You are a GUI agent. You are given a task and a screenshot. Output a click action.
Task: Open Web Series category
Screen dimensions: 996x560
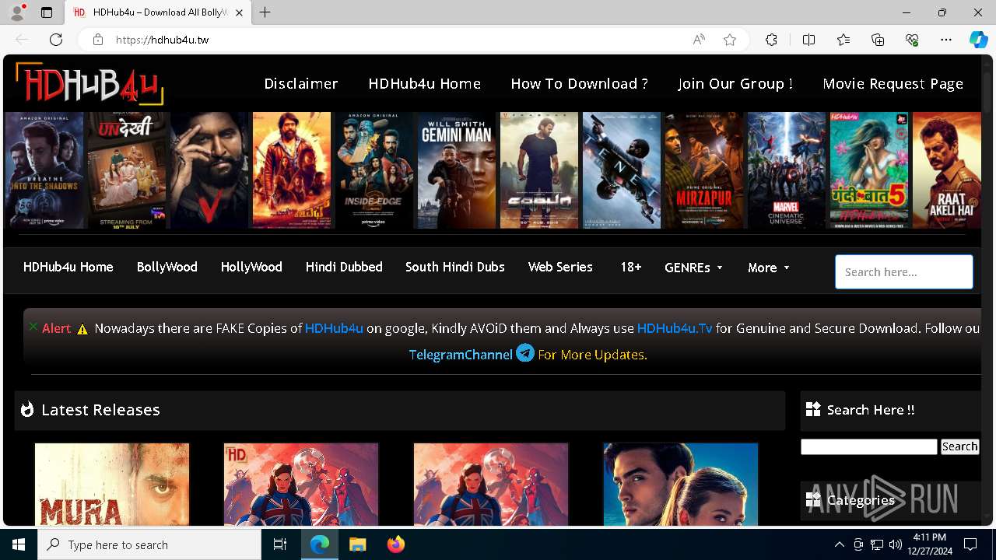click(560, 267)
